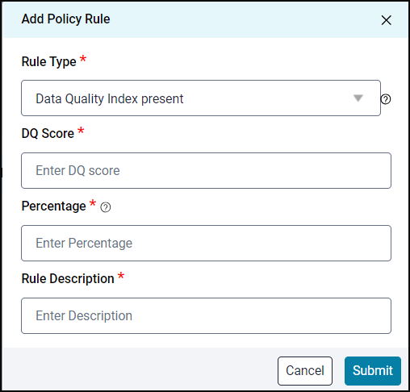Screen dimensions: 410x392
Task: Click the red asterisk beside Rule Type
Action: coord(83,58)
